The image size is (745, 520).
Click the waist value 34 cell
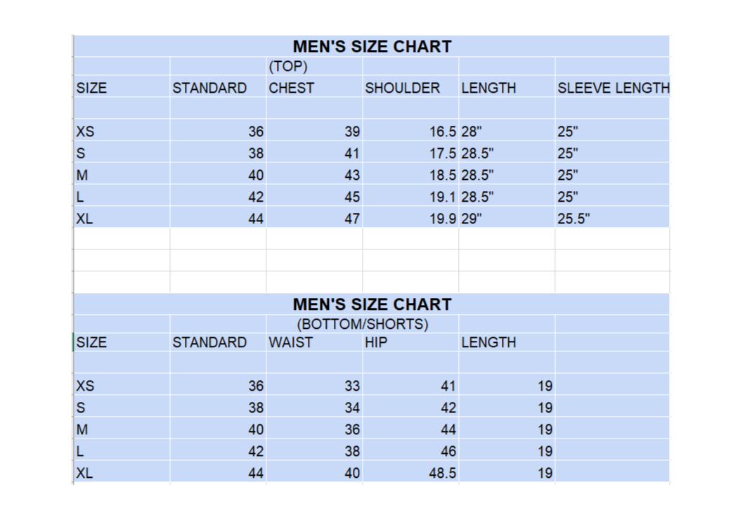click(351, 408)
